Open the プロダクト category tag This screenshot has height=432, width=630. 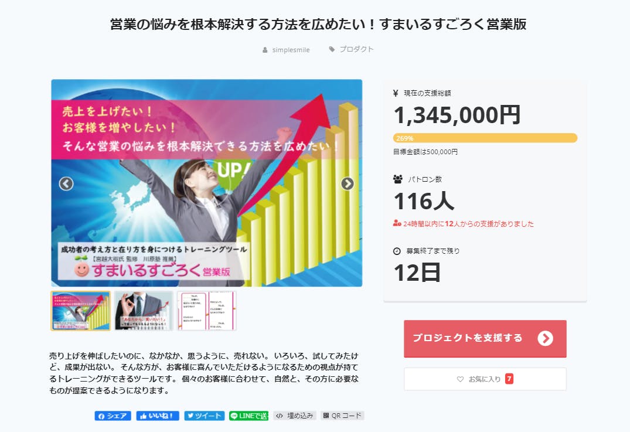point(356,49)
